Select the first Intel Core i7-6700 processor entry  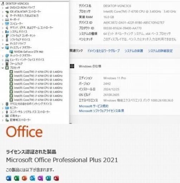click(x=38, y=72)
